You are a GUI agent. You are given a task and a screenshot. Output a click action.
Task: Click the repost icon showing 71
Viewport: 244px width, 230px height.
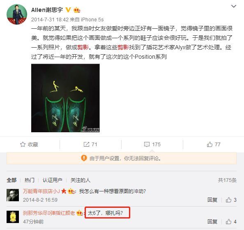(86, 144)
